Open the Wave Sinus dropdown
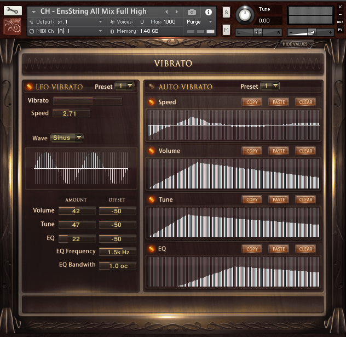 [67, 138]
